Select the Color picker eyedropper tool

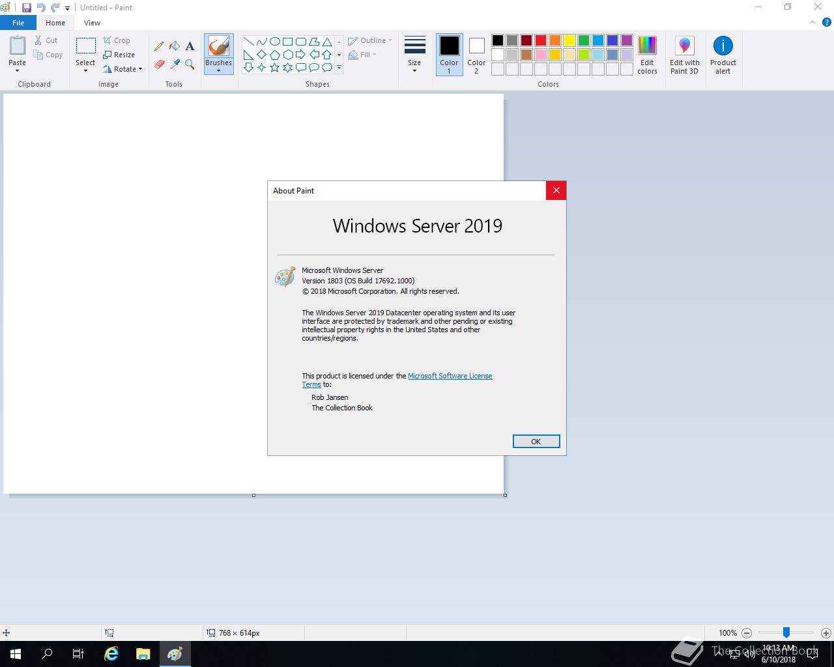tap(175, 64)
